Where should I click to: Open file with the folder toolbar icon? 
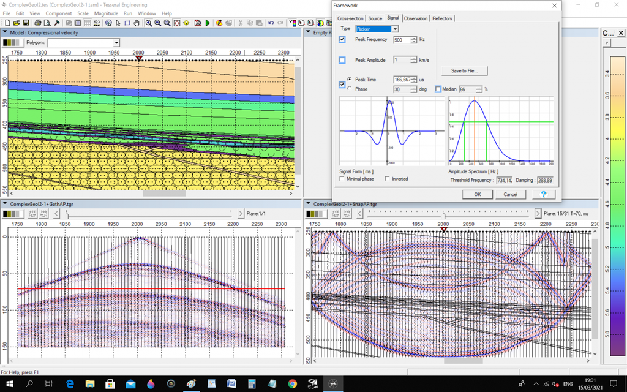[x=16, y=23]
